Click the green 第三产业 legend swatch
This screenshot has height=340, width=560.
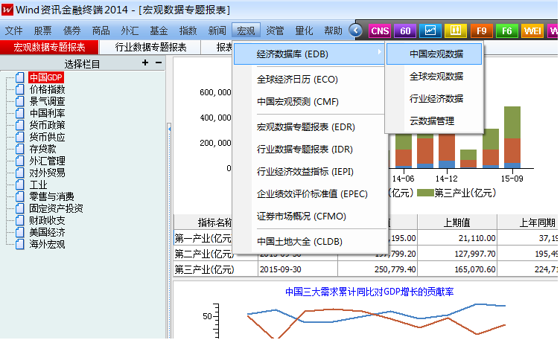pos(425,193)
